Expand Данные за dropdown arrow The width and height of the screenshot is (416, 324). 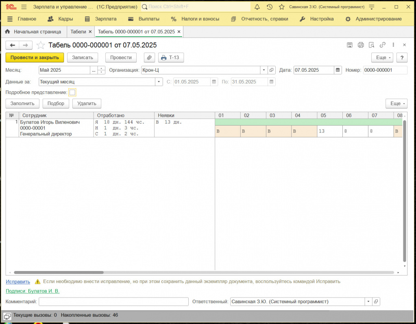pyautogui.click(x=159, y=82)
